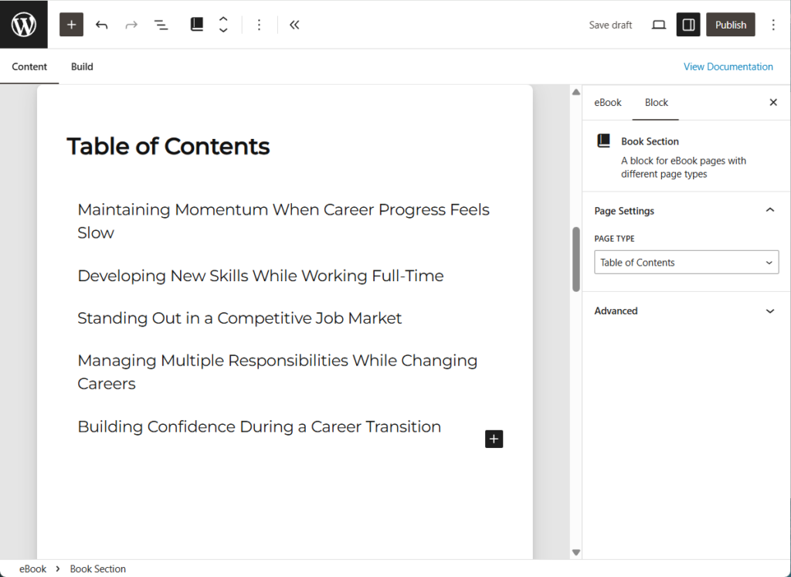Image resolution: width=791 pixels, height=577 pixels.
Task: Select Book Section in the breadcrumb
Action: tap(97, 569)
